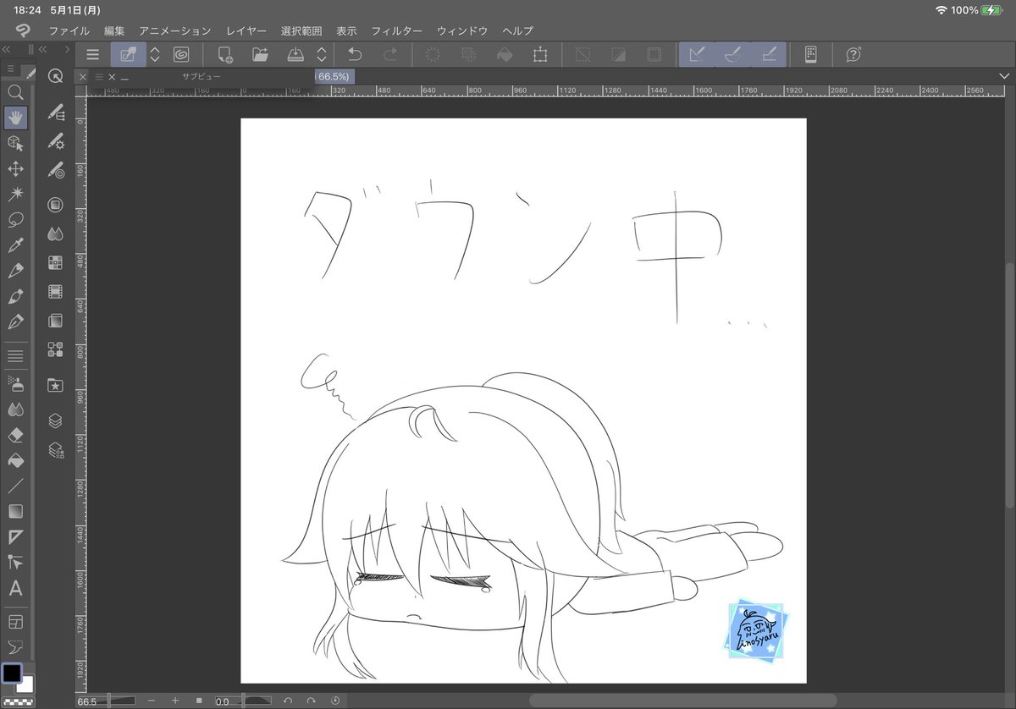Select the Move Layer tool
1016x709 pixels.
pyautogui.click(x=15, y=169)
